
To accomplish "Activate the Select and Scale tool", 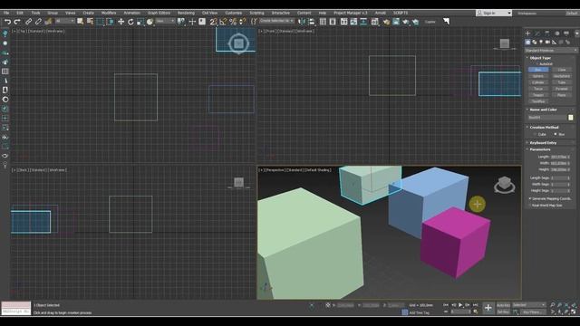I will (x=140, y=22).
